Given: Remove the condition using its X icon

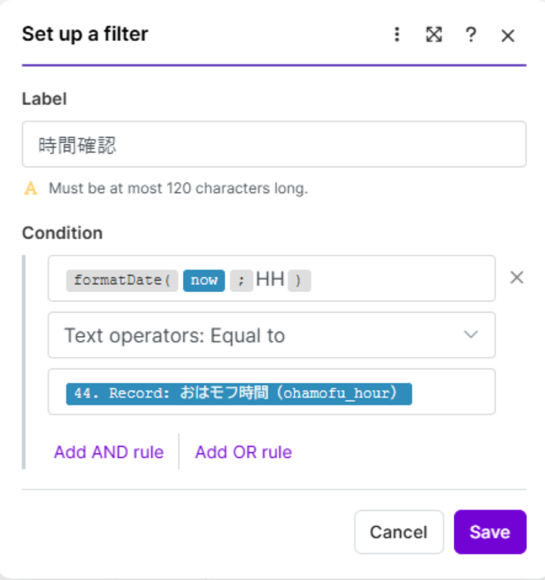Looking at the screenshot, I should click(517, 278).
